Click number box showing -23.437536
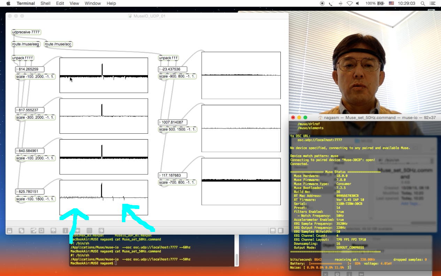The image size is (441, 276). (x=172, y=69)
